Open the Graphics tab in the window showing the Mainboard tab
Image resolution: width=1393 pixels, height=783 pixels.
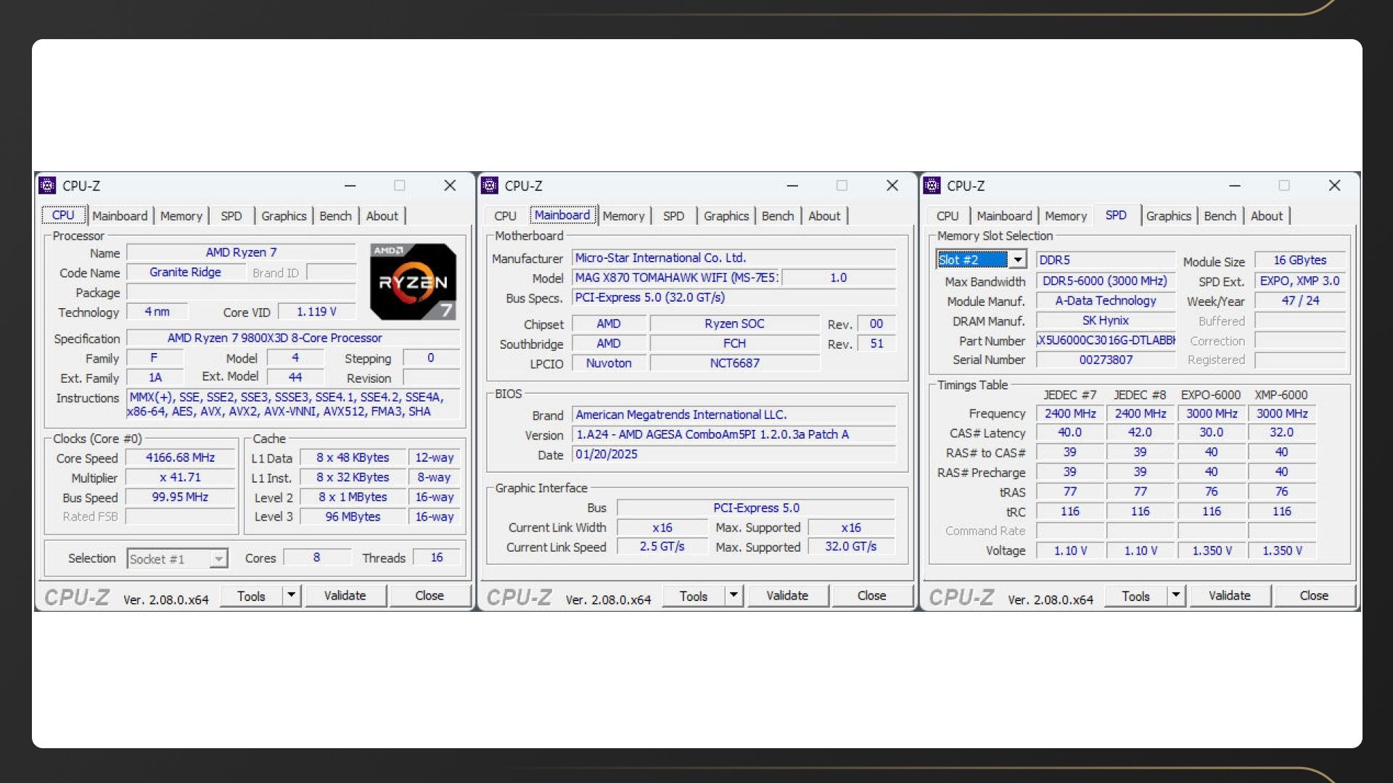726,216
